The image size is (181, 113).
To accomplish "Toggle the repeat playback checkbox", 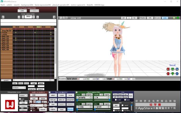I will (122, 105).
